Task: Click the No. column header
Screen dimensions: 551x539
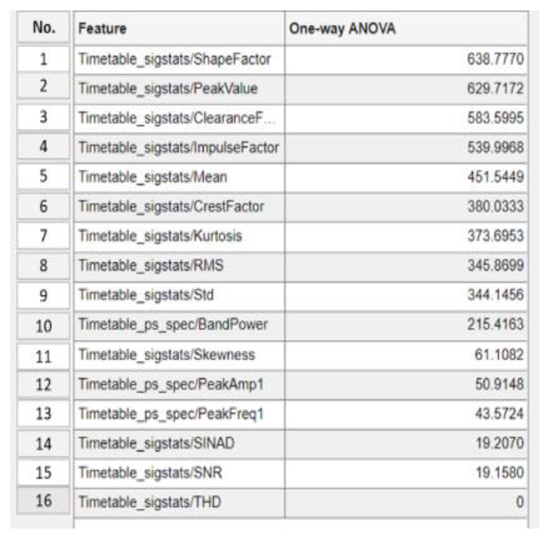Action: coord(44,27)
